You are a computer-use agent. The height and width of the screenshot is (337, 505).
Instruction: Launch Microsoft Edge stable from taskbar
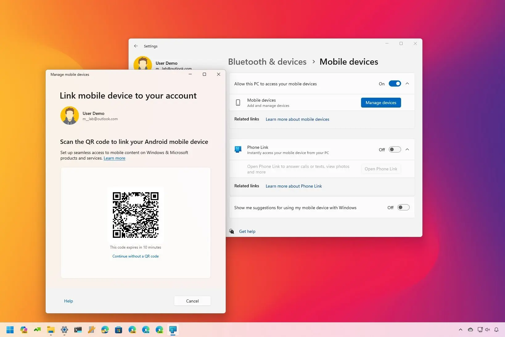pos(105,330)
